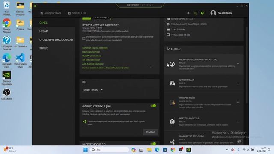Open Partner Gizlilik İlkeleri link
Image resolution: width=274 pixels, height=154 pixels.
(106, 68)
